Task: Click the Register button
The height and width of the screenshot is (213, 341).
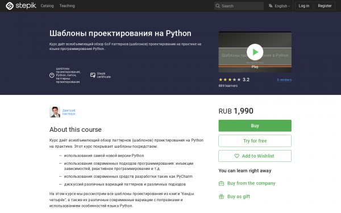Action: [x=325, y=6]
